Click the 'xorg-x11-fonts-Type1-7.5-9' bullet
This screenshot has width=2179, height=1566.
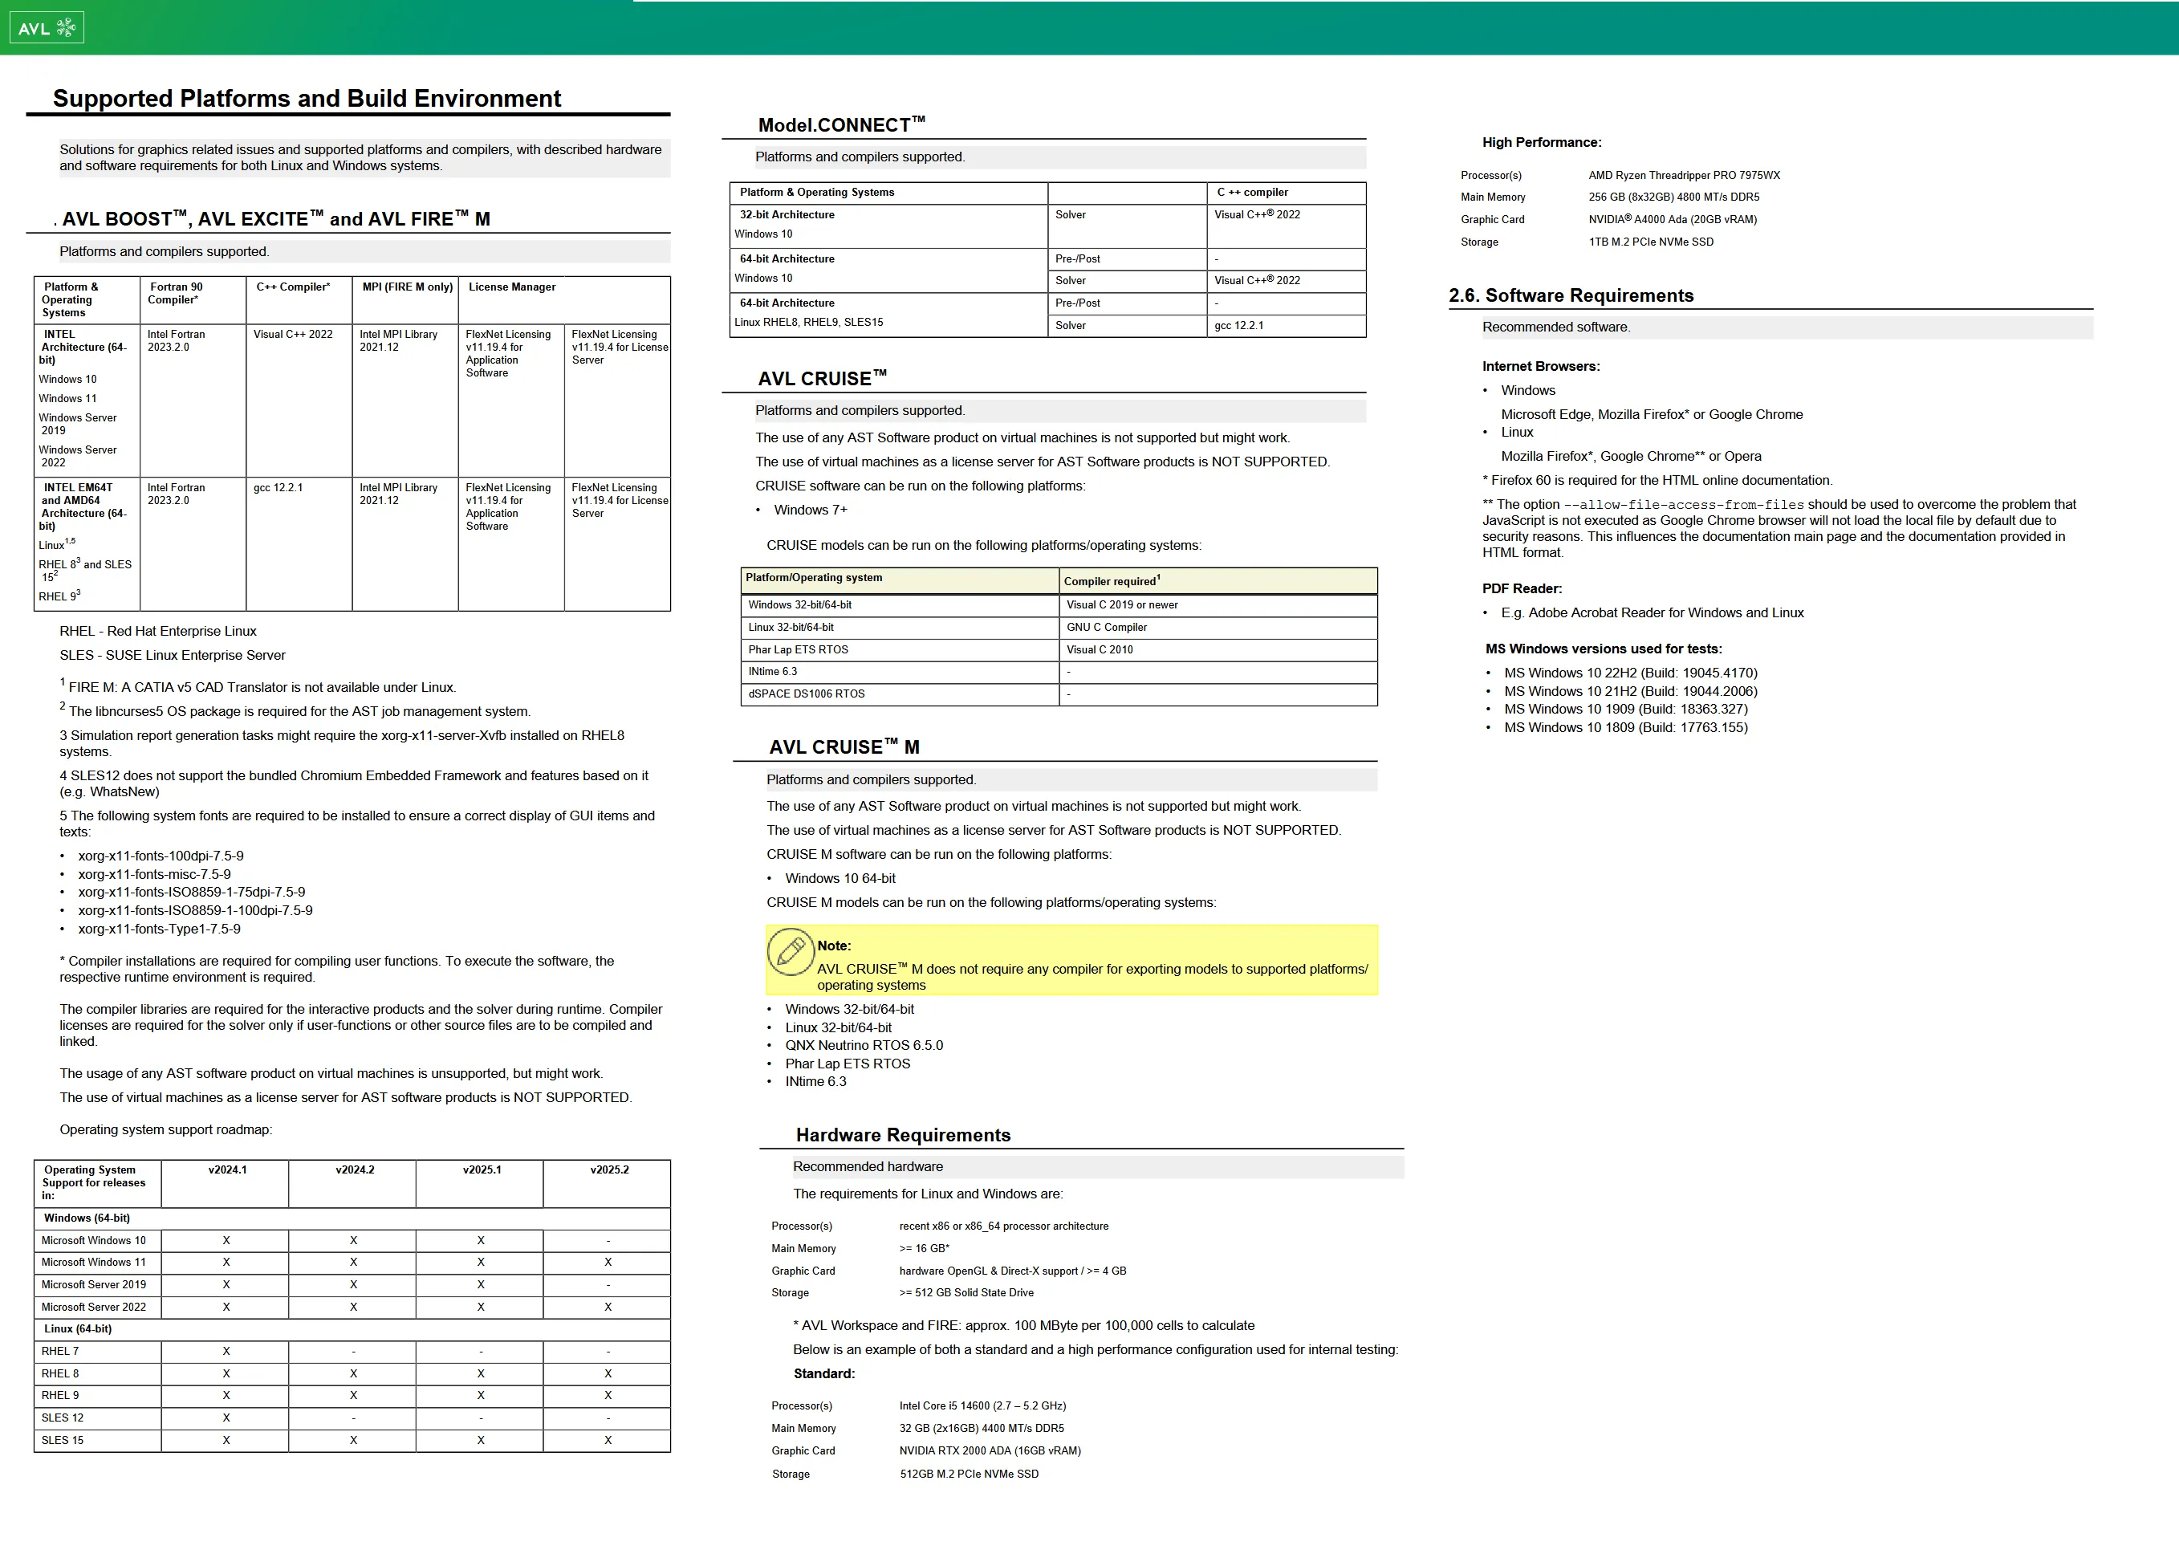pos(160,929)
